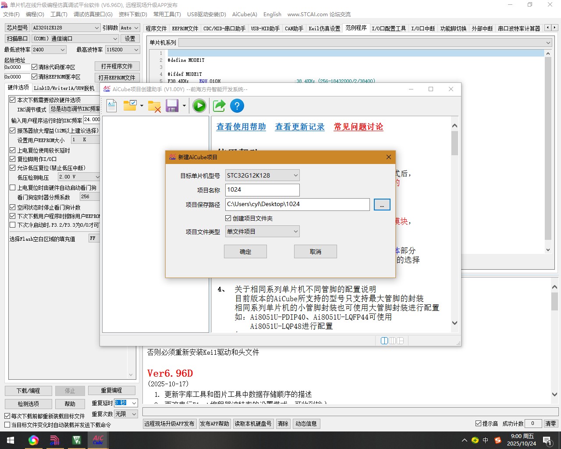The width and height of the screenshot is (561, 449).
Task: Run code generation with green play icon
Action: click(x=199, y=105)
